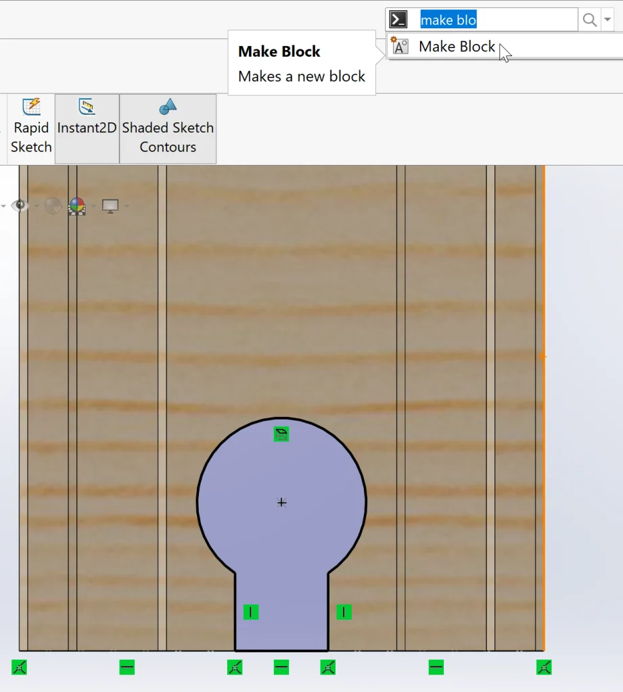Image resolution: width=623 pixels, height=692 pixels.
Task: Toggle Hide/Show Items eye icon
Action: click(x=20, y=205)
